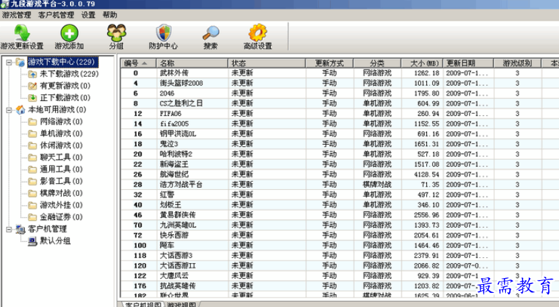Open the 游戏更新设置 toolbar icon

(x=22, y=33)
